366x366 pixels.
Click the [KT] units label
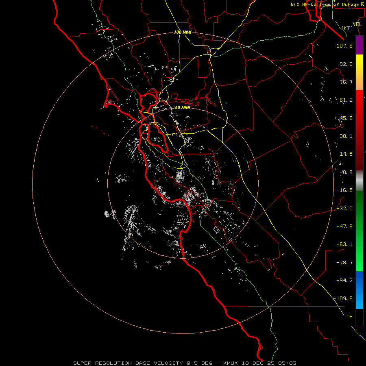coord(347,28)
